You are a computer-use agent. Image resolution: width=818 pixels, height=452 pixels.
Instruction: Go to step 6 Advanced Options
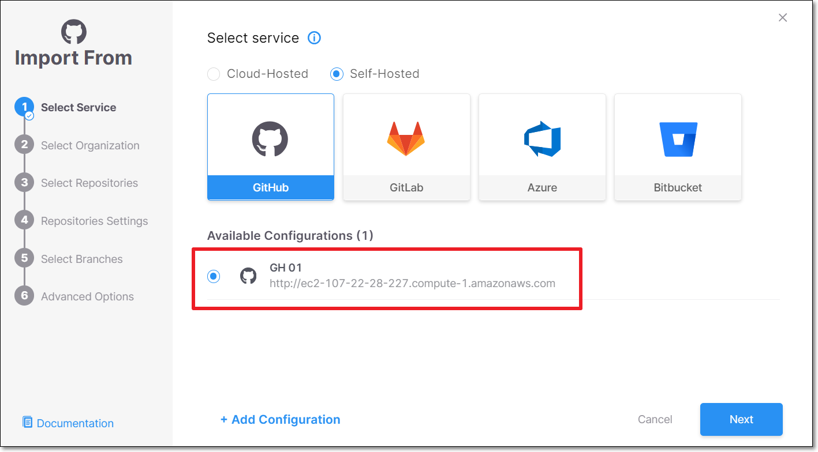74,296
